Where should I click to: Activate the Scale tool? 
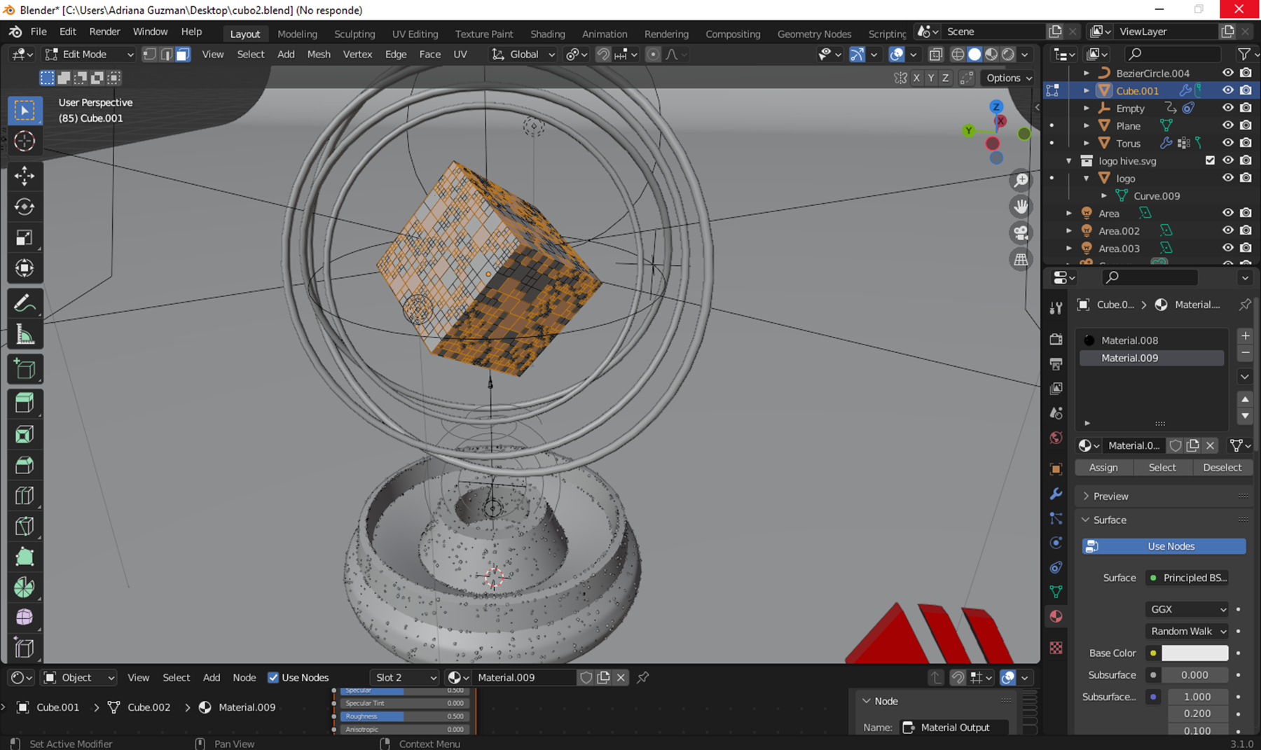click(x=25, y=237)
